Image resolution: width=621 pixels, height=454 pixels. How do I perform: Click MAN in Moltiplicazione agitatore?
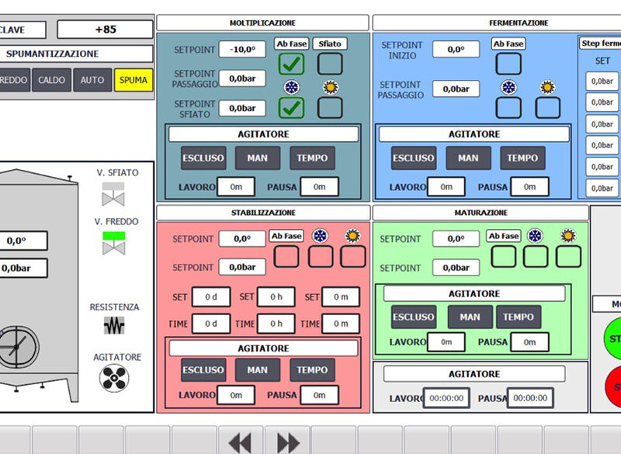coord(258,158)
